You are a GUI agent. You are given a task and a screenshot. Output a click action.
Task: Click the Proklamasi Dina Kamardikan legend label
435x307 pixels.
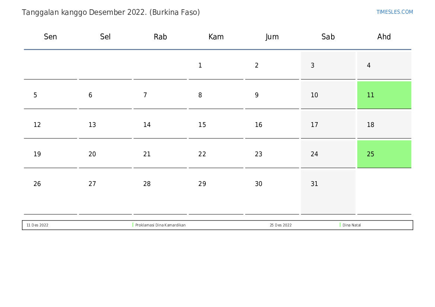[160, 225]
